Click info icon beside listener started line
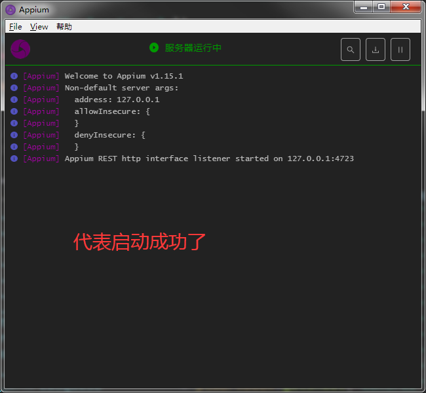This screenshot has width=426, height=393. pyautogui.click(x=14, y=159)
